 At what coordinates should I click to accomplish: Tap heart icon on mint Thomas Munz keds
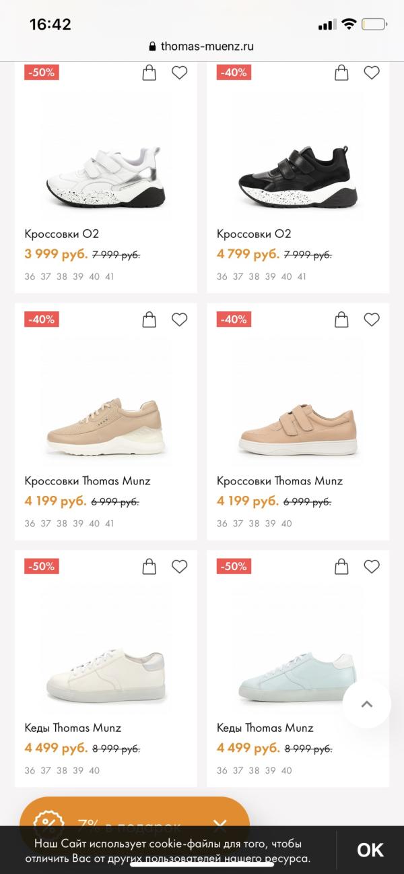(x=372, y=567)
